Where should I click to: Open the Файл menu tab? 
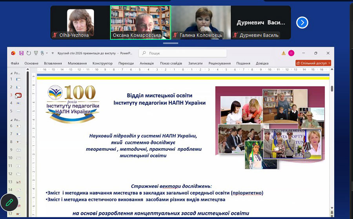[15, 63]
